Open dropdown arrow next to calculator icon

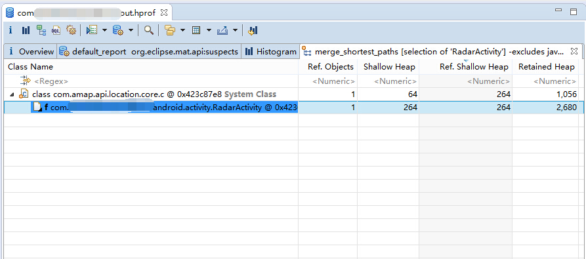point(209,30)
